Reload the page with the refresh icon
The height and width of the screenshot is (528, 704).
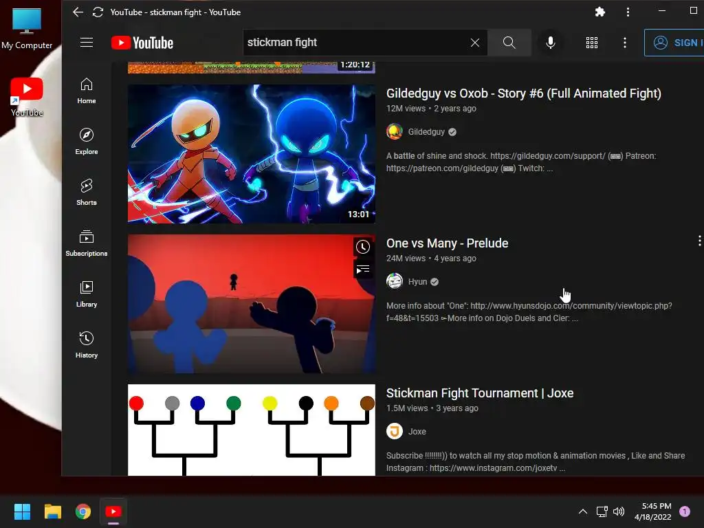tap(98, 12)
